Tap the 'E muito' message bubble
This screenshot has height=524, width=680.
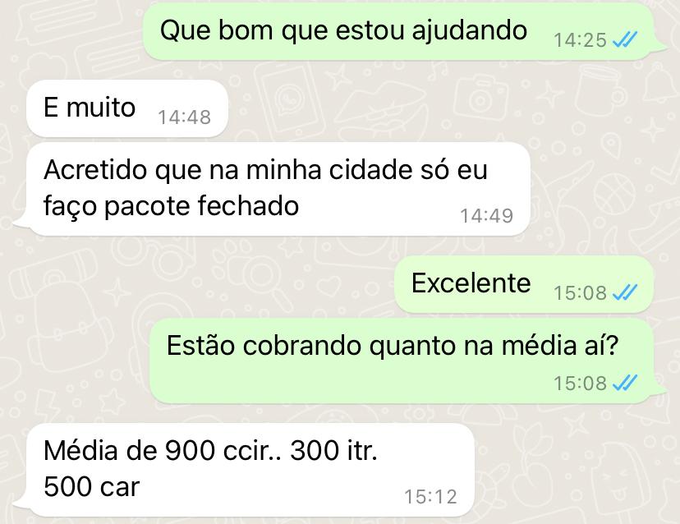[127, 108]
